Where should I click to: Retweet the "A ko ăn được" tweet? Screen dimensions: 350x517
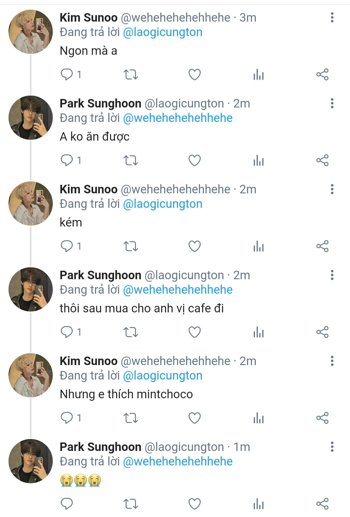click(131, 160)
